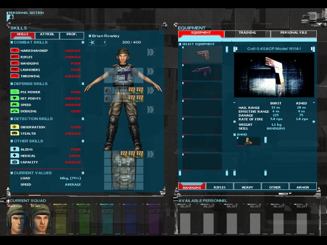Viewport: 327px width, 245px height.
Task: Show the Armor equipment category
Action: [x=303, y=187]
